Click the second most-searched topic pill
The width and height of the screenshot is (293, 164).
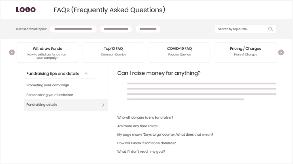(116, 29)
